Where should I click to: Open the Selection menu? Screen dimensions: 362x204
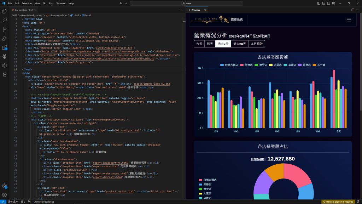point(27,3)
